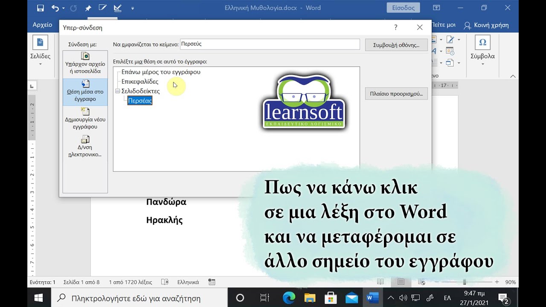The height and width of the screenshot is (307, 546).
Task: Click the 1 από 1720 λέξεις word count
Action: (x=131, y=282)
